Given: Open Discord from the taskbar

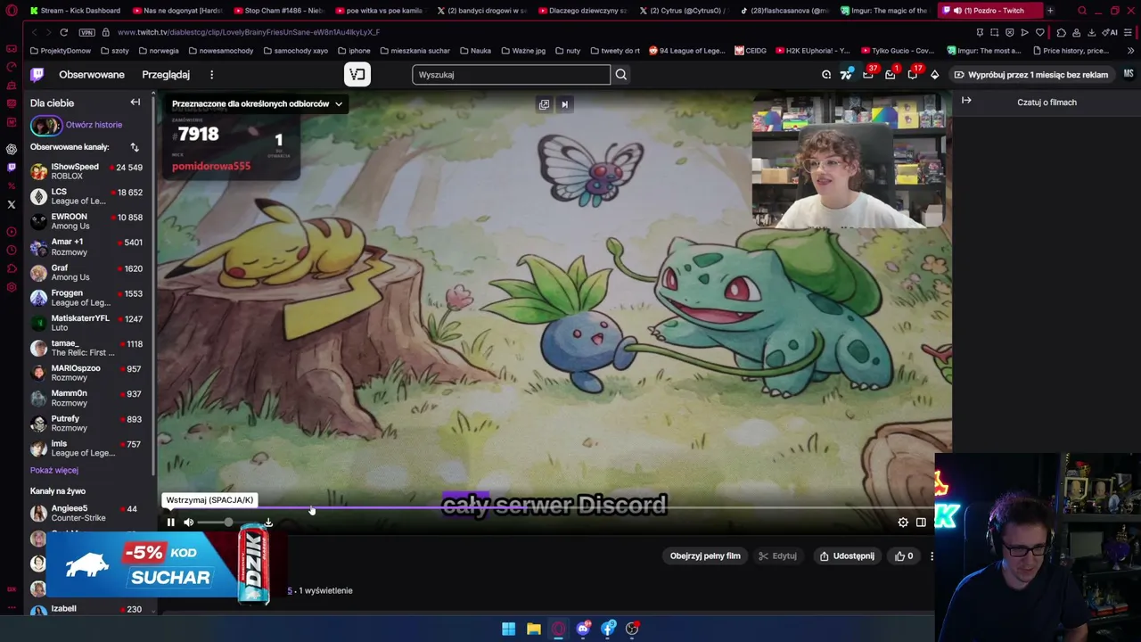Looking at the screenshot, I should [583, 629].
